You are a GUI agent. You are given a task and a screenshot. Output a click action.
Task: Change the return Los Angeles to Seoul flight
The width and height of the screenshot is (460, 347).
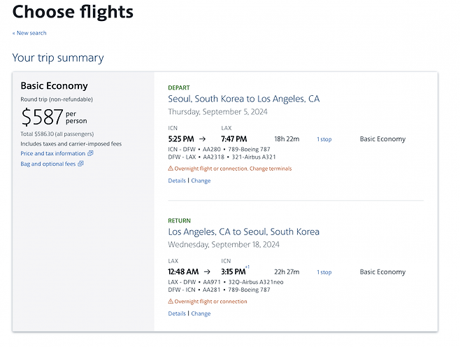(201, 313)
